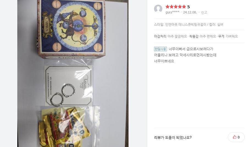Click the review text starting with 너무이뻐서

pyautogui.click(x=185, y=55)
